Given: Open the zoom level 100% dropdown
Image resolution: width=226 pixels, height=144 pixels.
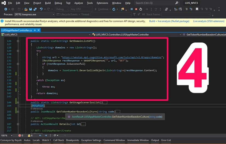Looking at the screenshot, I should pyautogui.click(x=11, y=135).
